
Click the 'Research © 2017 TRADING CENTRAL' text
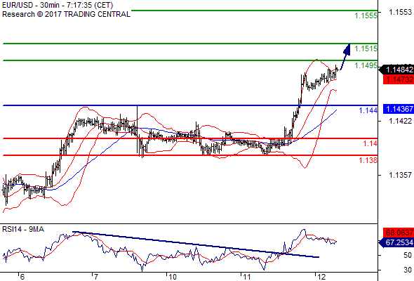[x=66, y=14]
